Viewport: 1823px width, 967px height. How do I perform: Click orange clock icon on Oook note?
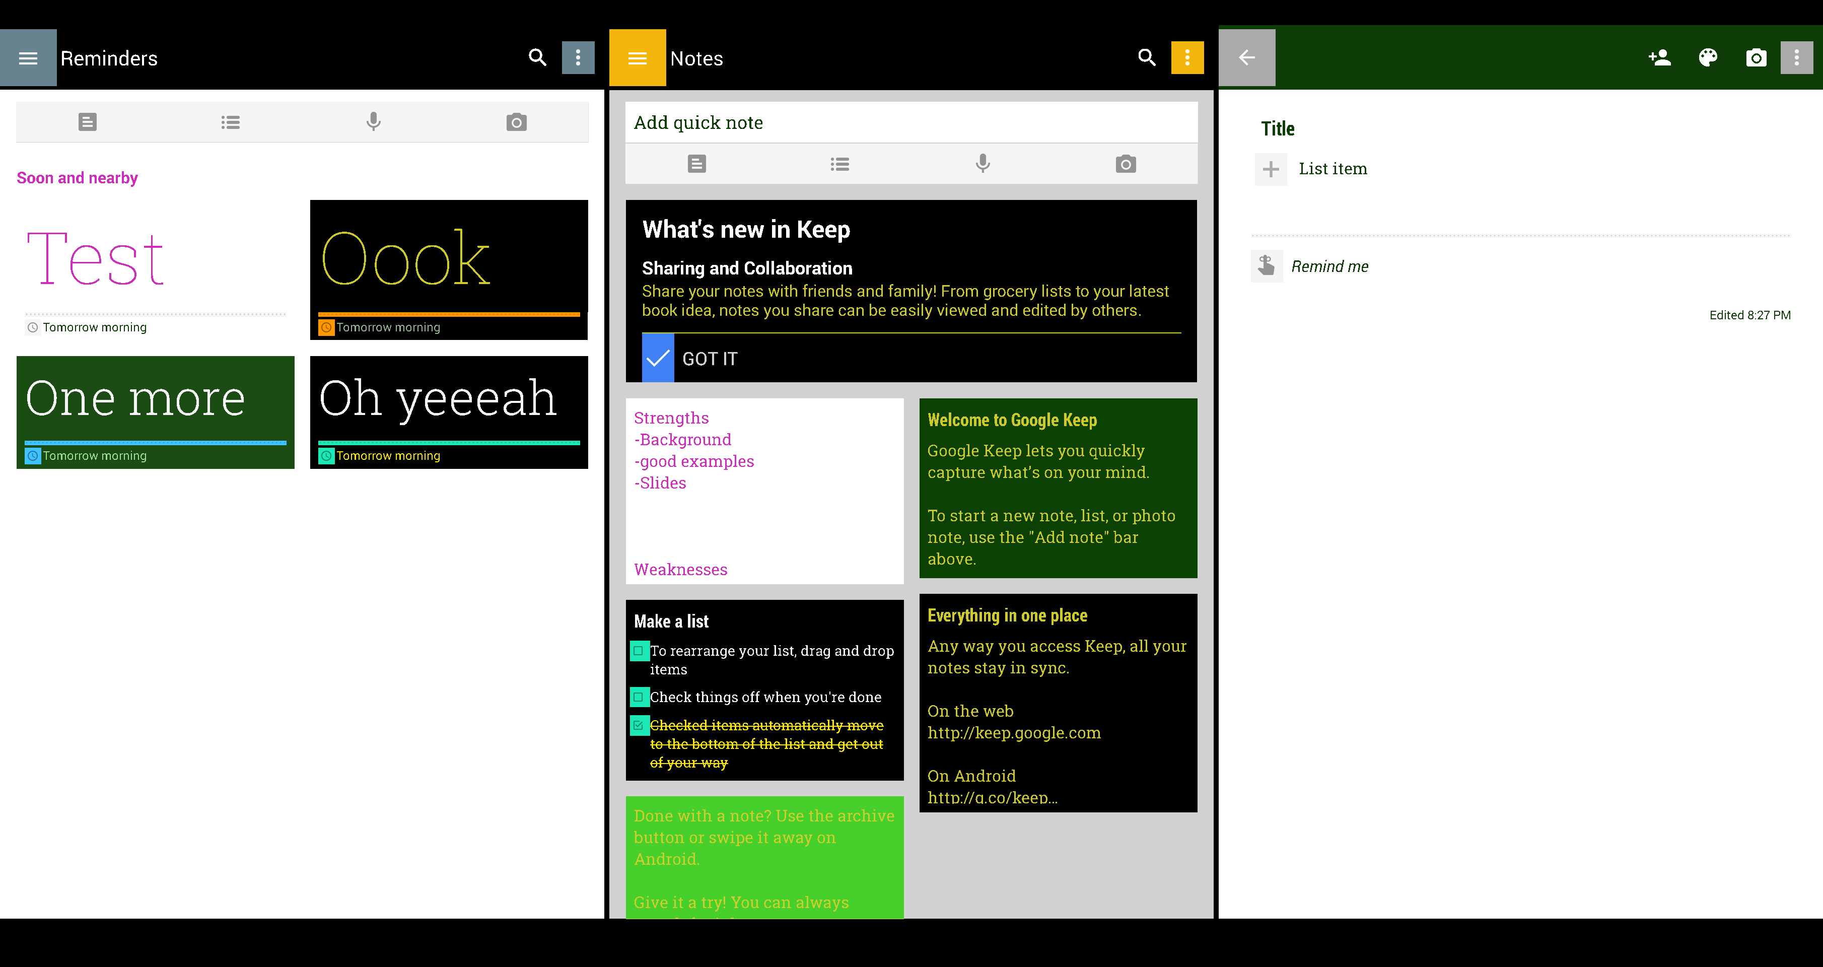(x=326, y=328)
